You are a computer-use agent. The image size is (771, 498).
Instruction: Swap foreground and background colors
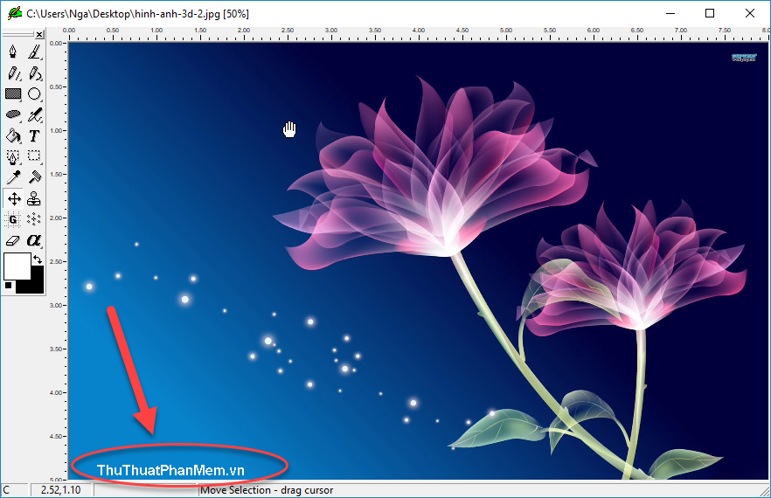click(x=38, y=259)
